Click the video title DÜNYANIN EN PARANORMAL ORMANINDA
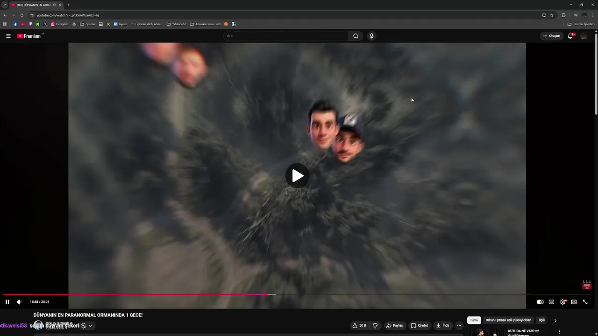The image size is (598, 336). coord(88,315)
